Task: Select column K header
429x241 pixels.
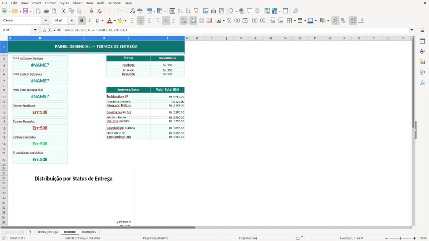Action: point(241,38)
